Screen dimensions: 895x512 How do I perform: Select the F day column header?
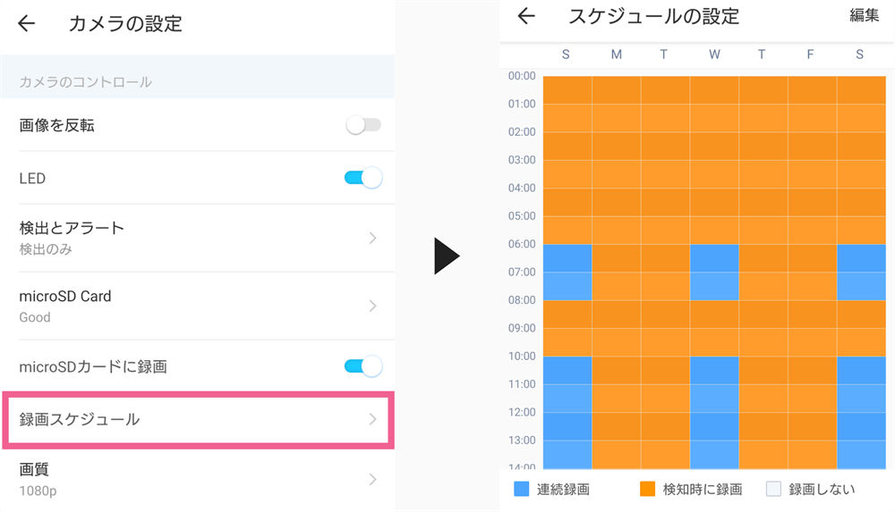coord(810,55)
